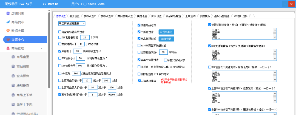Enable 发货时间大于 filter checkbox
The image size is (296, 115).
(x=60, y=44)
